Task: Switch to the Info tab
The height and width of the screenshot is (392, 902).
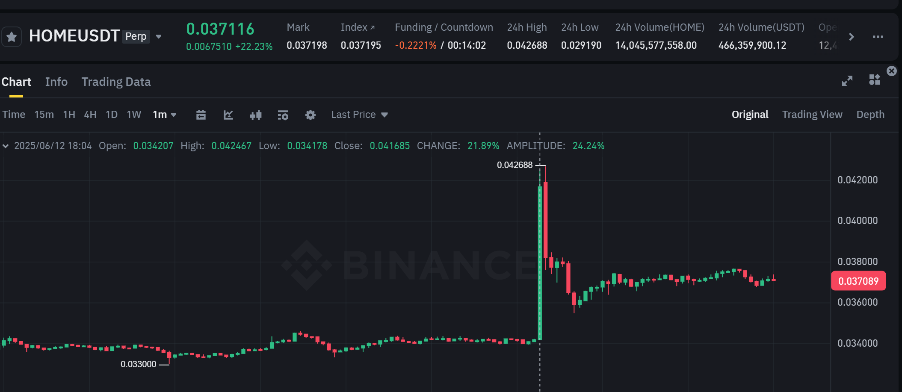Action: (56, 82)
